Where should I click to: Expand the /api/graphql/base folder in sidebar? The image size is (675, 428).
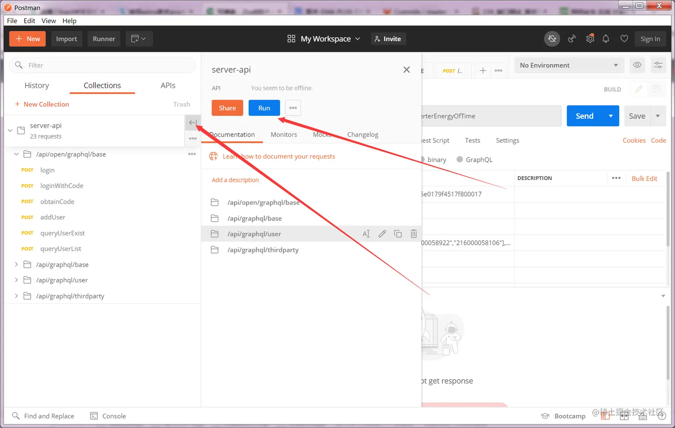click(x=16, y=264)
